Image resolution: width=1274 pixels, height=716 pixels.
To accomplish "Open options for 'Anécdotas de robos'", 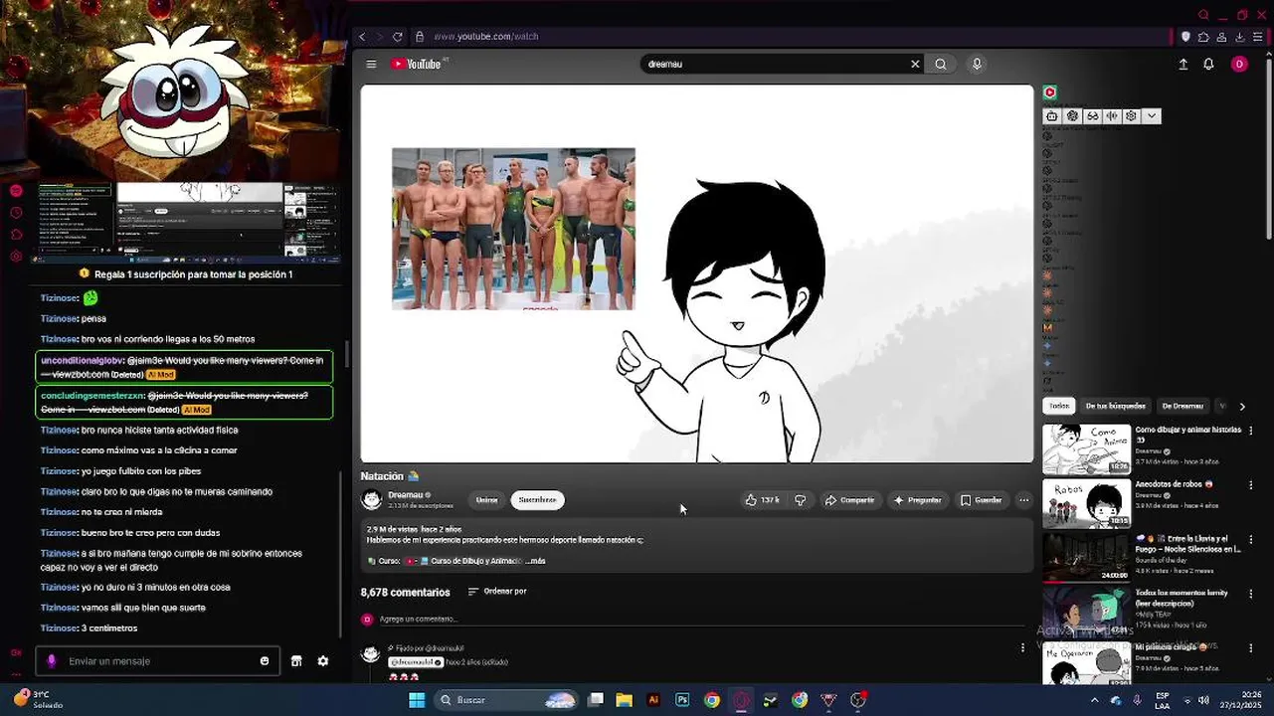I will click(x=1251, y=485).
